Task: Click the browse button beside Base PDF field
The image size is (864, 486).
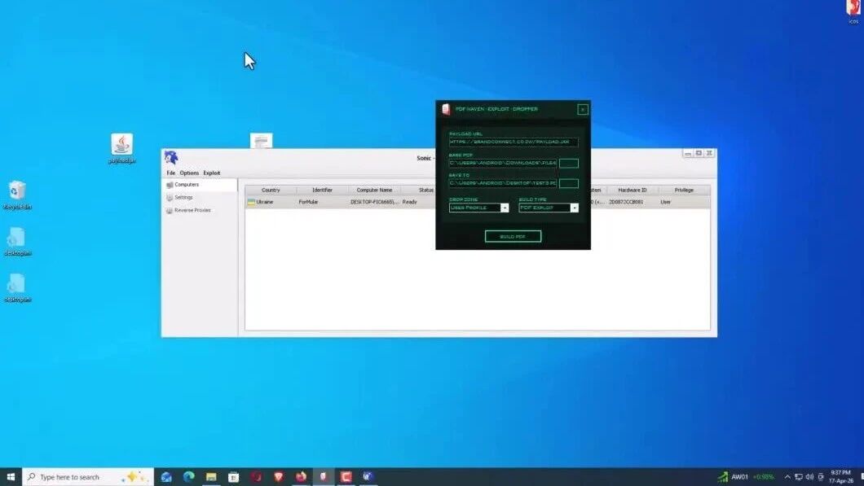Action: point(569,163)
